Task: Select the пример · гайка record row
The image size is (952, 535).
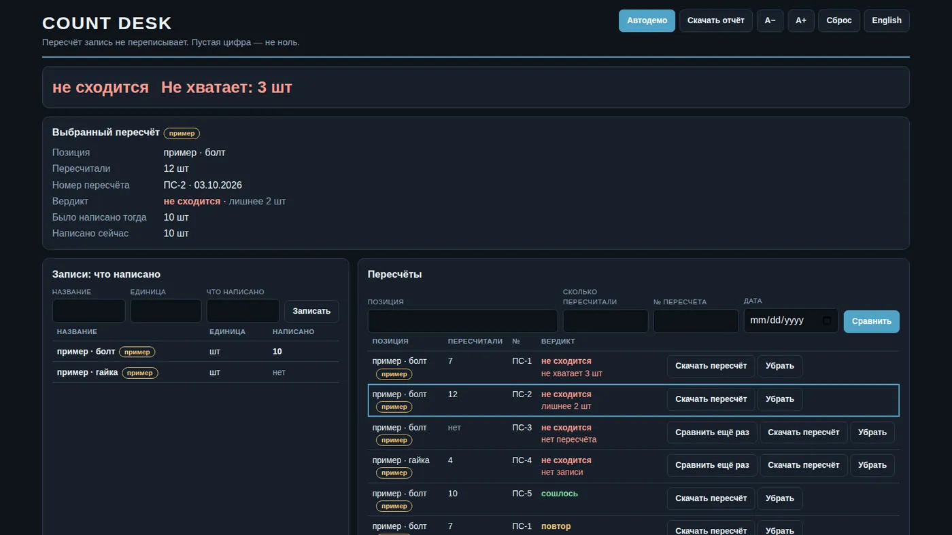Action: point(196,373)
